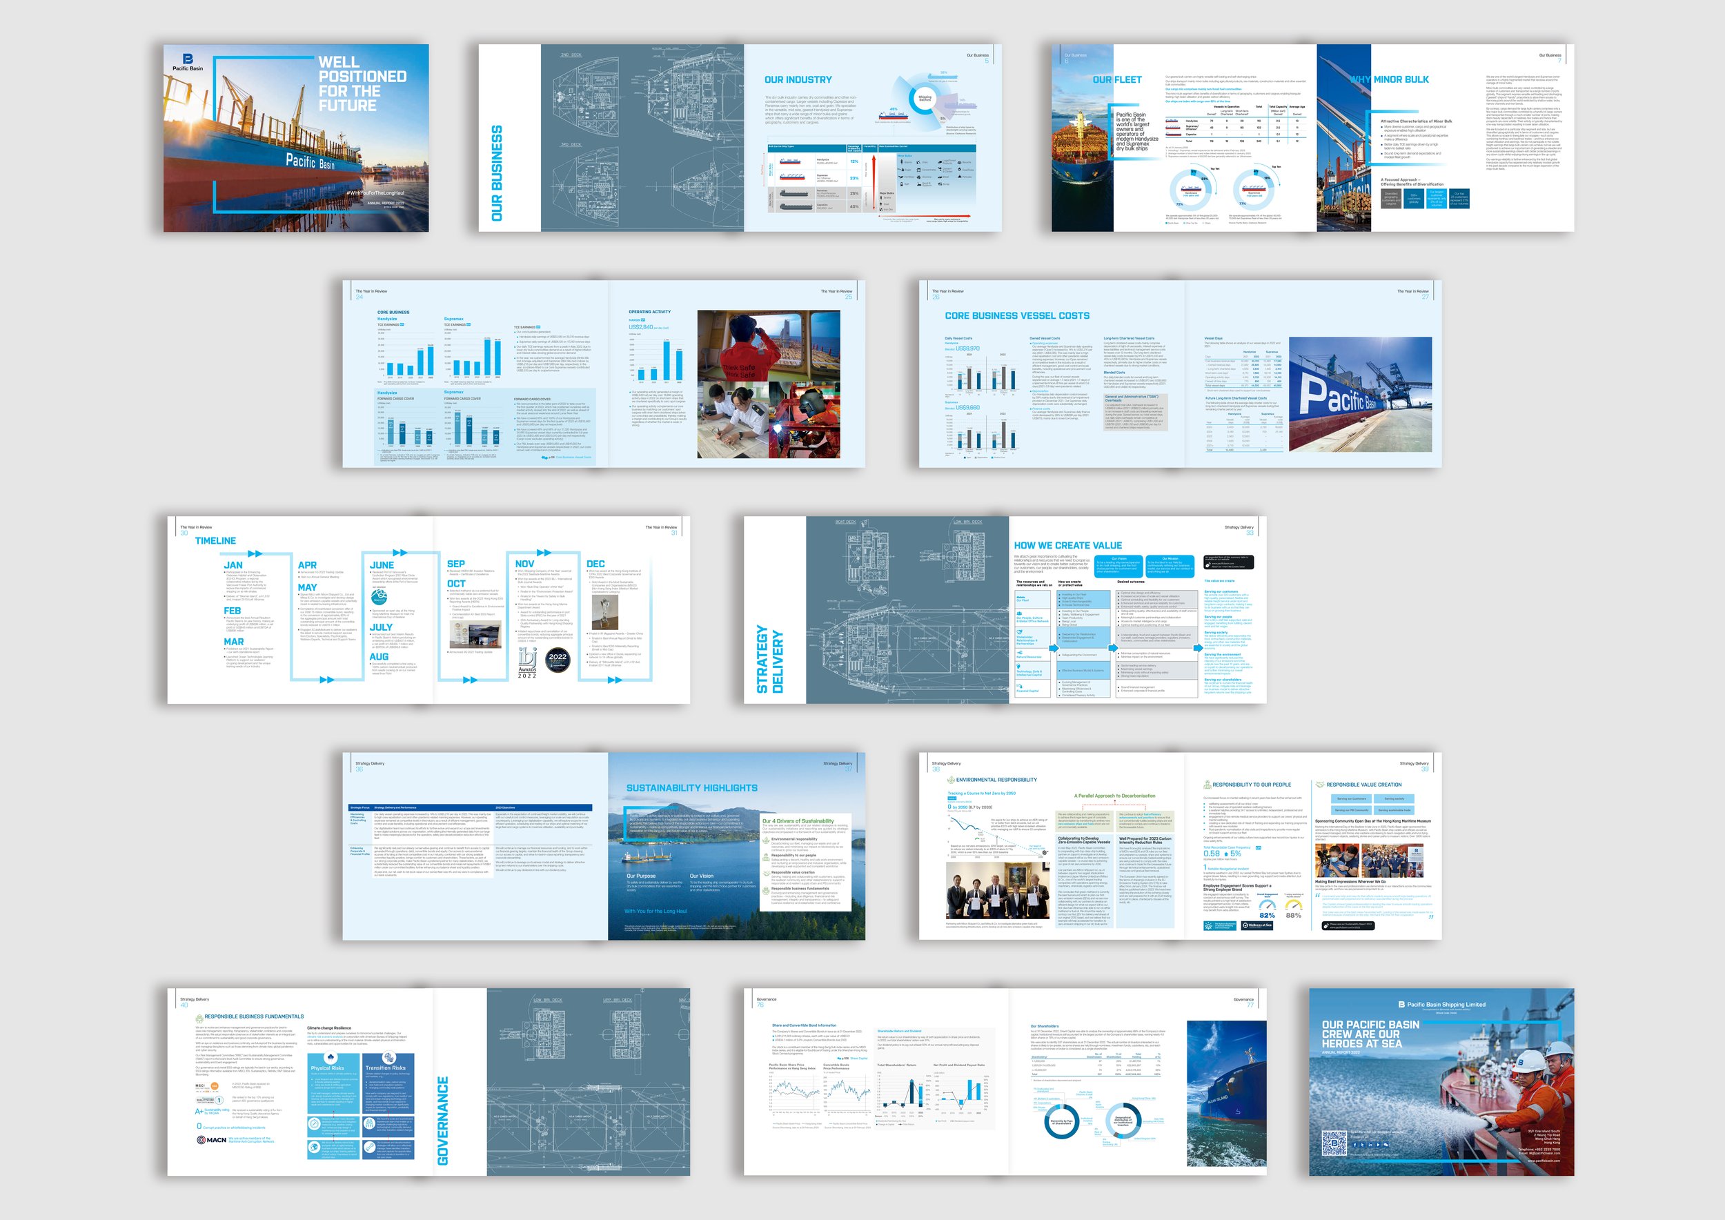This screenshot has width=1725, height=1220.
Task: Select the vertical 'STRATEGY DELIVERY' section title
Action: 769,659
